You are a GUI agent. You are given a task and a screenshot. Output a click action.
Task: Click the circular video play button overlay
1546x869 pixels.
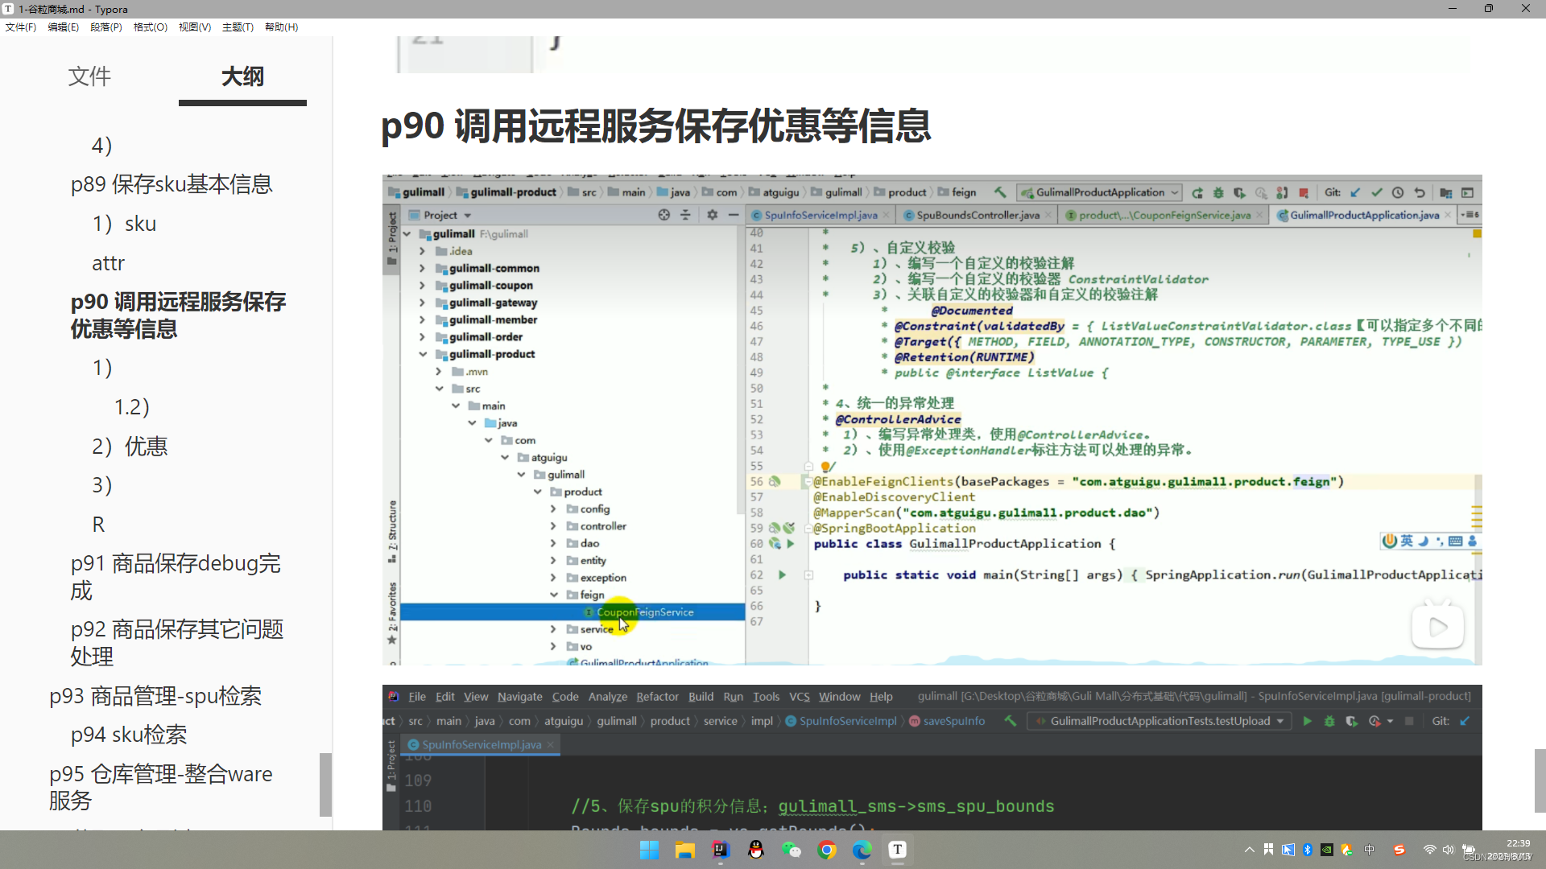[x=1439, y=625]
